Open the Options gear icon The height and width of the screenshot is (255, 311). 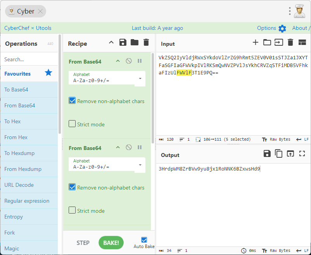(282, 29)
